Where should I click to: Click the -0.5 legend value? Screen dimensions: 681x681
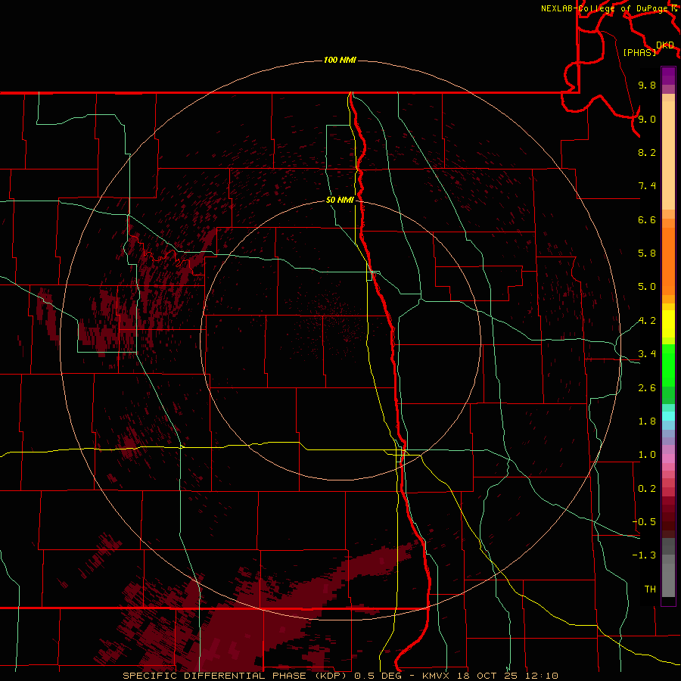click(x=644, y=522)
